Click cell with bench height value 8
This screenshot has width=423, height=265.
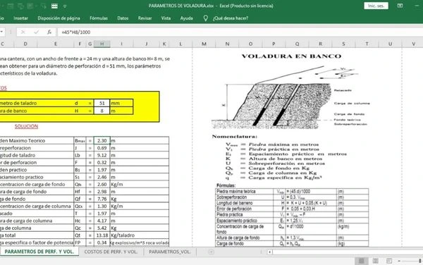pyautogui.click(x=102, y=111)
